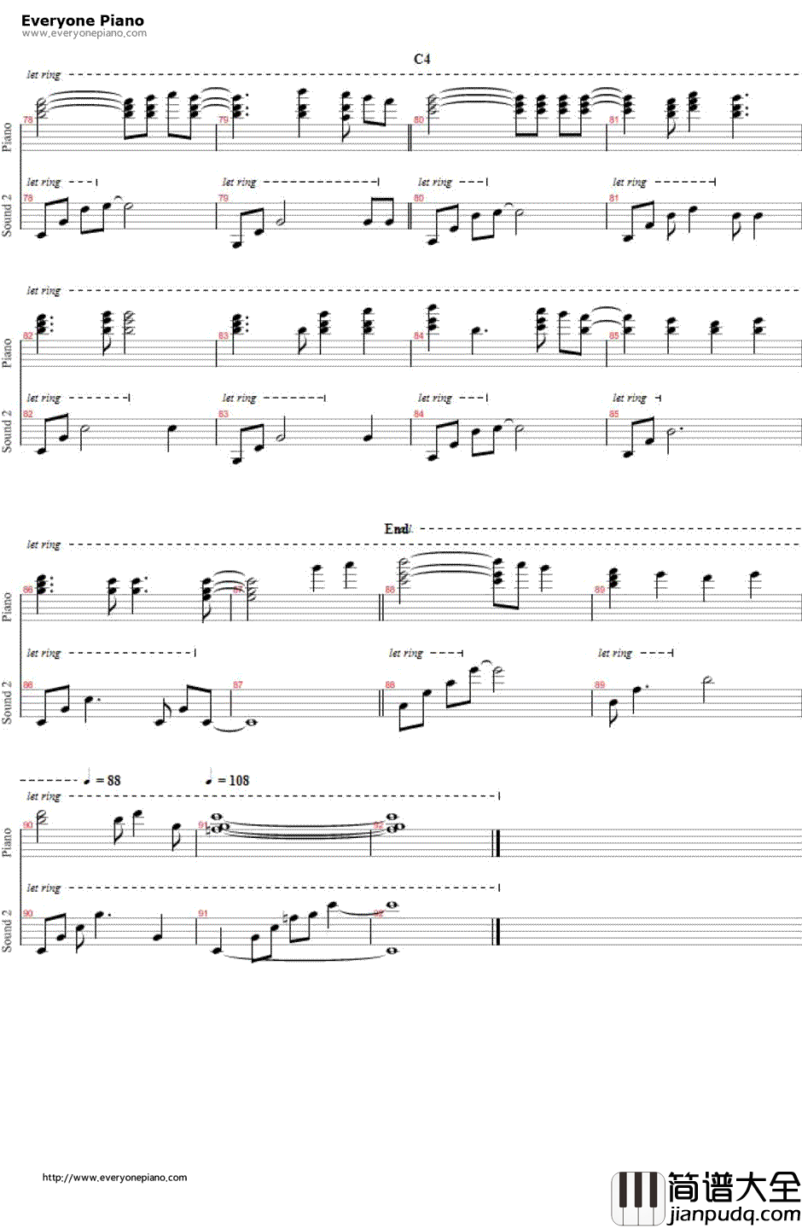Select measure number 86 on Piano staff
802x1228 pixels.
click(x=28, y=590)
